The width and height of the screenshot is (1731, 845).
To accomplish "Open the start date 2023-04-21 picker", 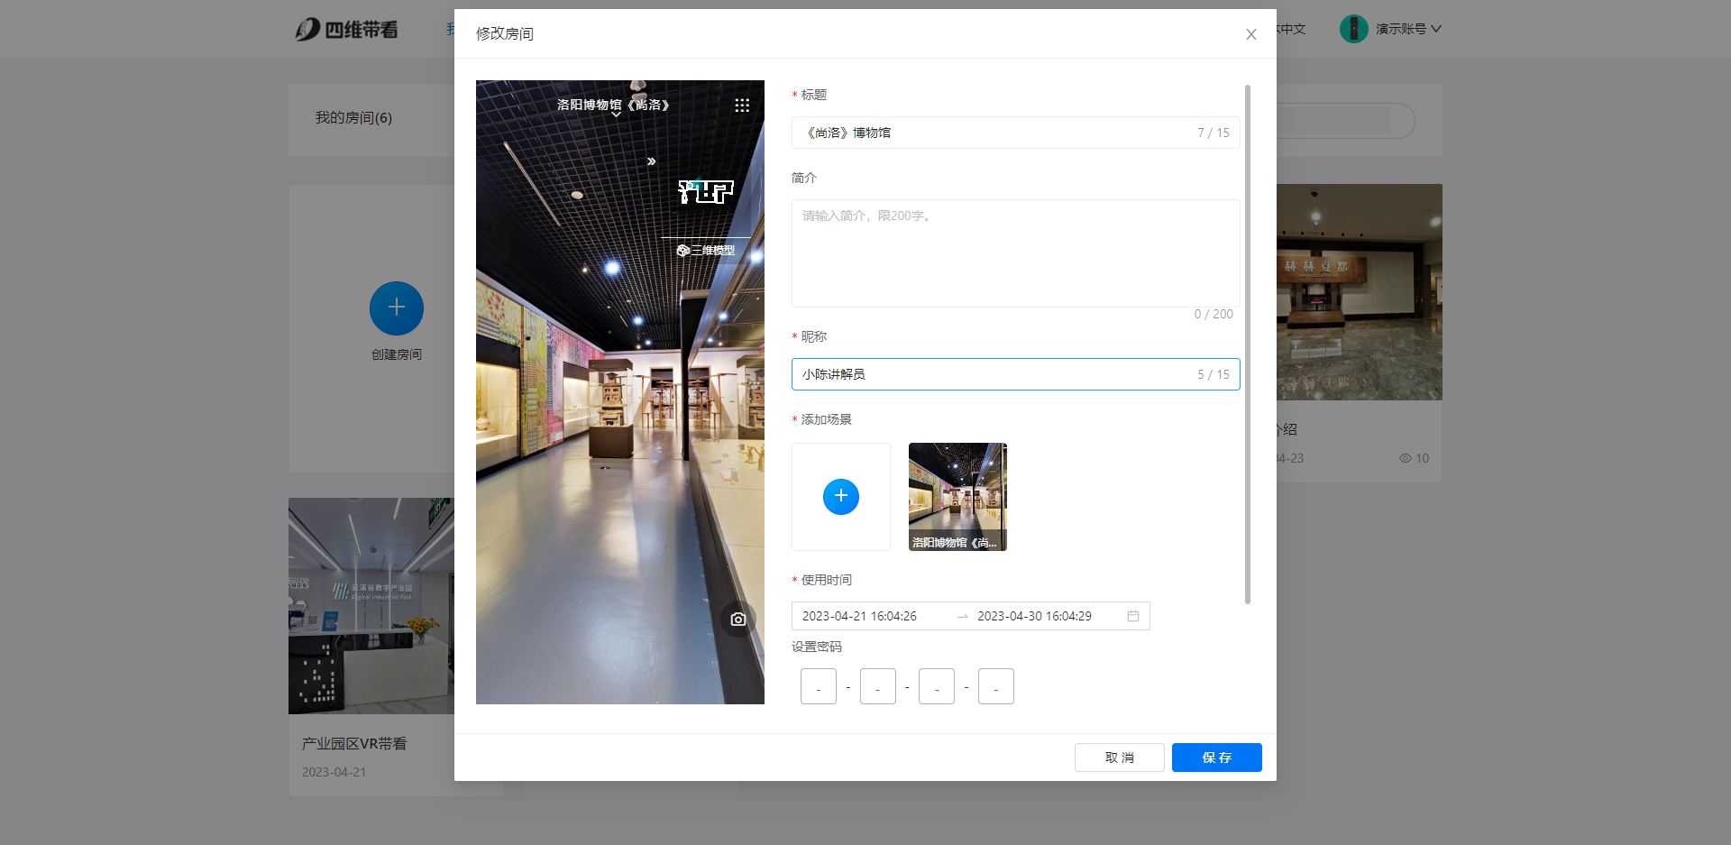I will pyautogui.click(x=859, y=616).
